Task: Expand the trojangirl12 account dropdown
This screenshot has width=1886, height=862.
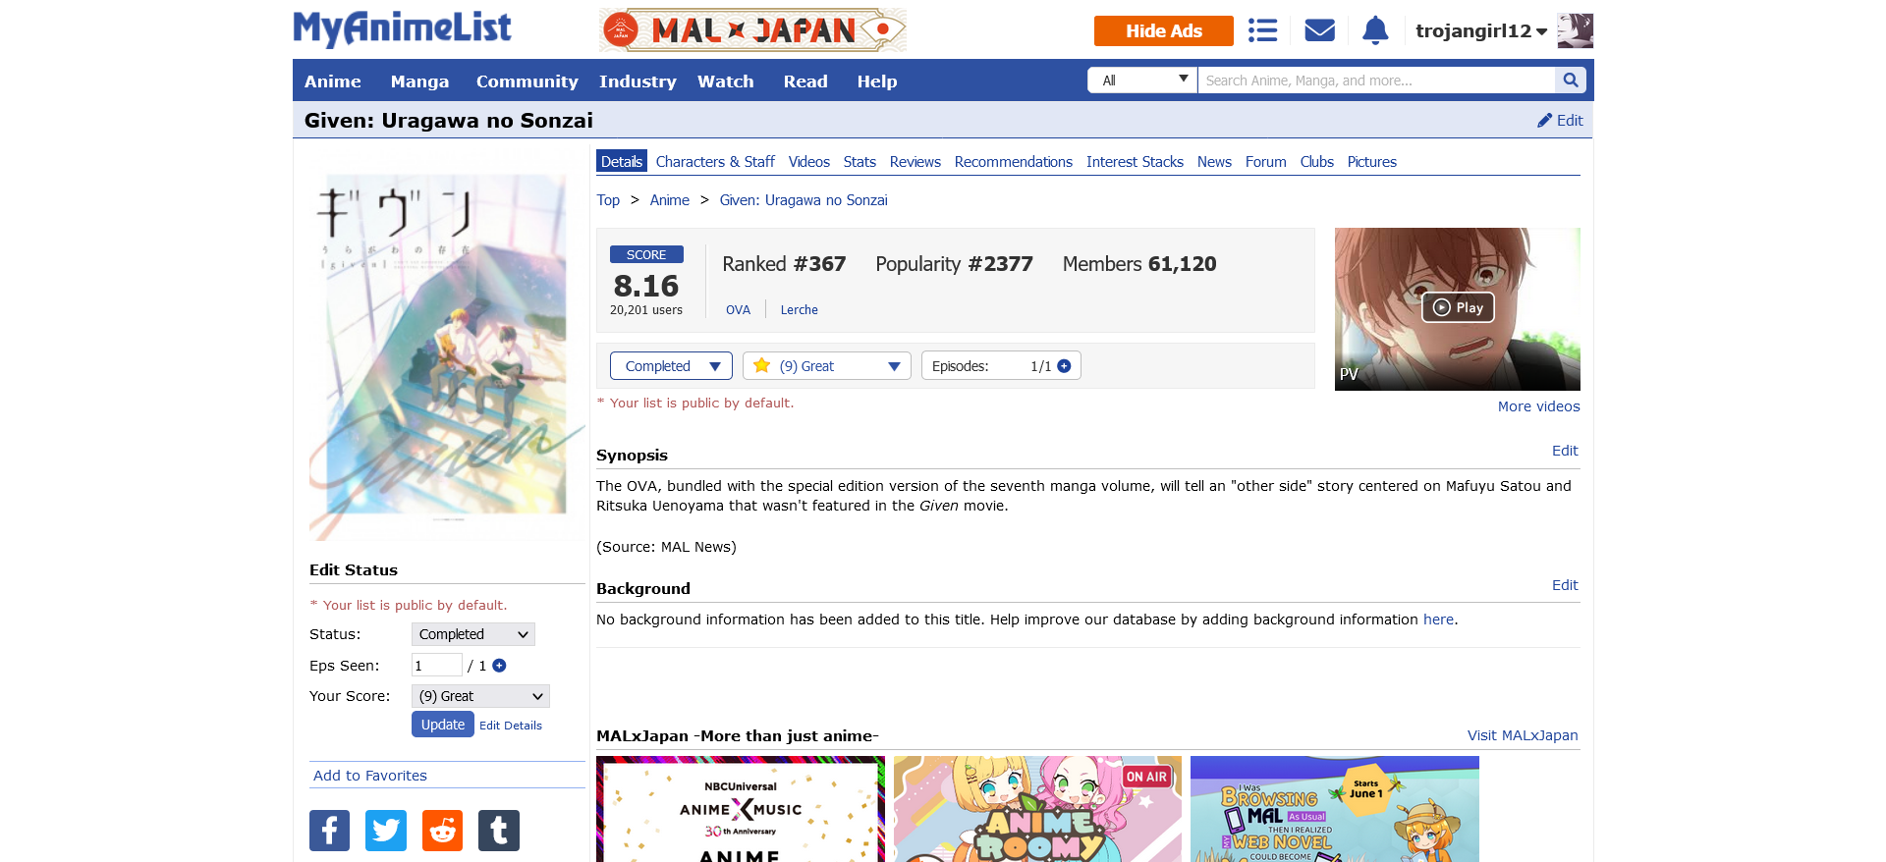Action: [1481, 31]
